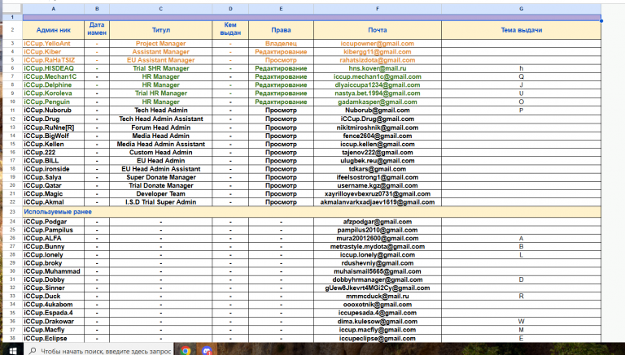
Task: Select the iCCup.RuNne[R] cell
Action: [54, 128]
